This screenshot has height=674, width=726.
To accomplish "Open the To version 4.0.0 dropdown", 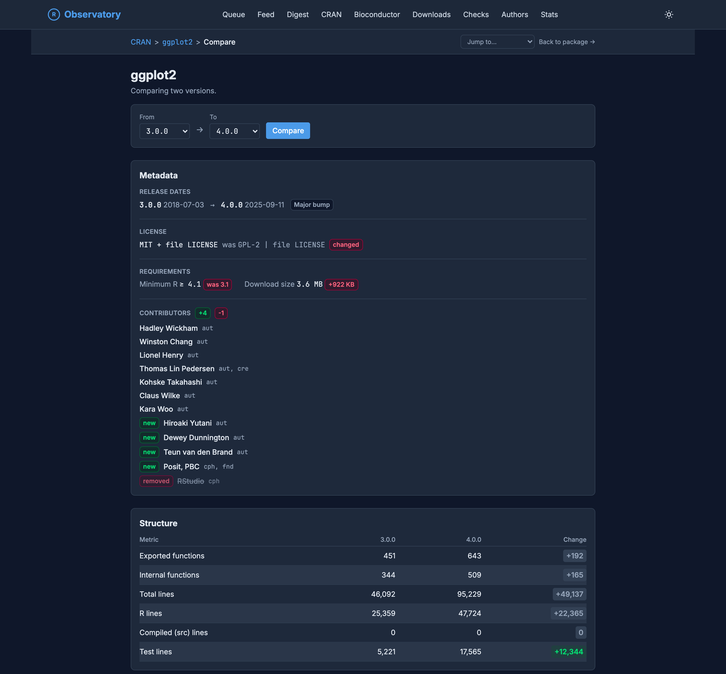I will [235, 131].
